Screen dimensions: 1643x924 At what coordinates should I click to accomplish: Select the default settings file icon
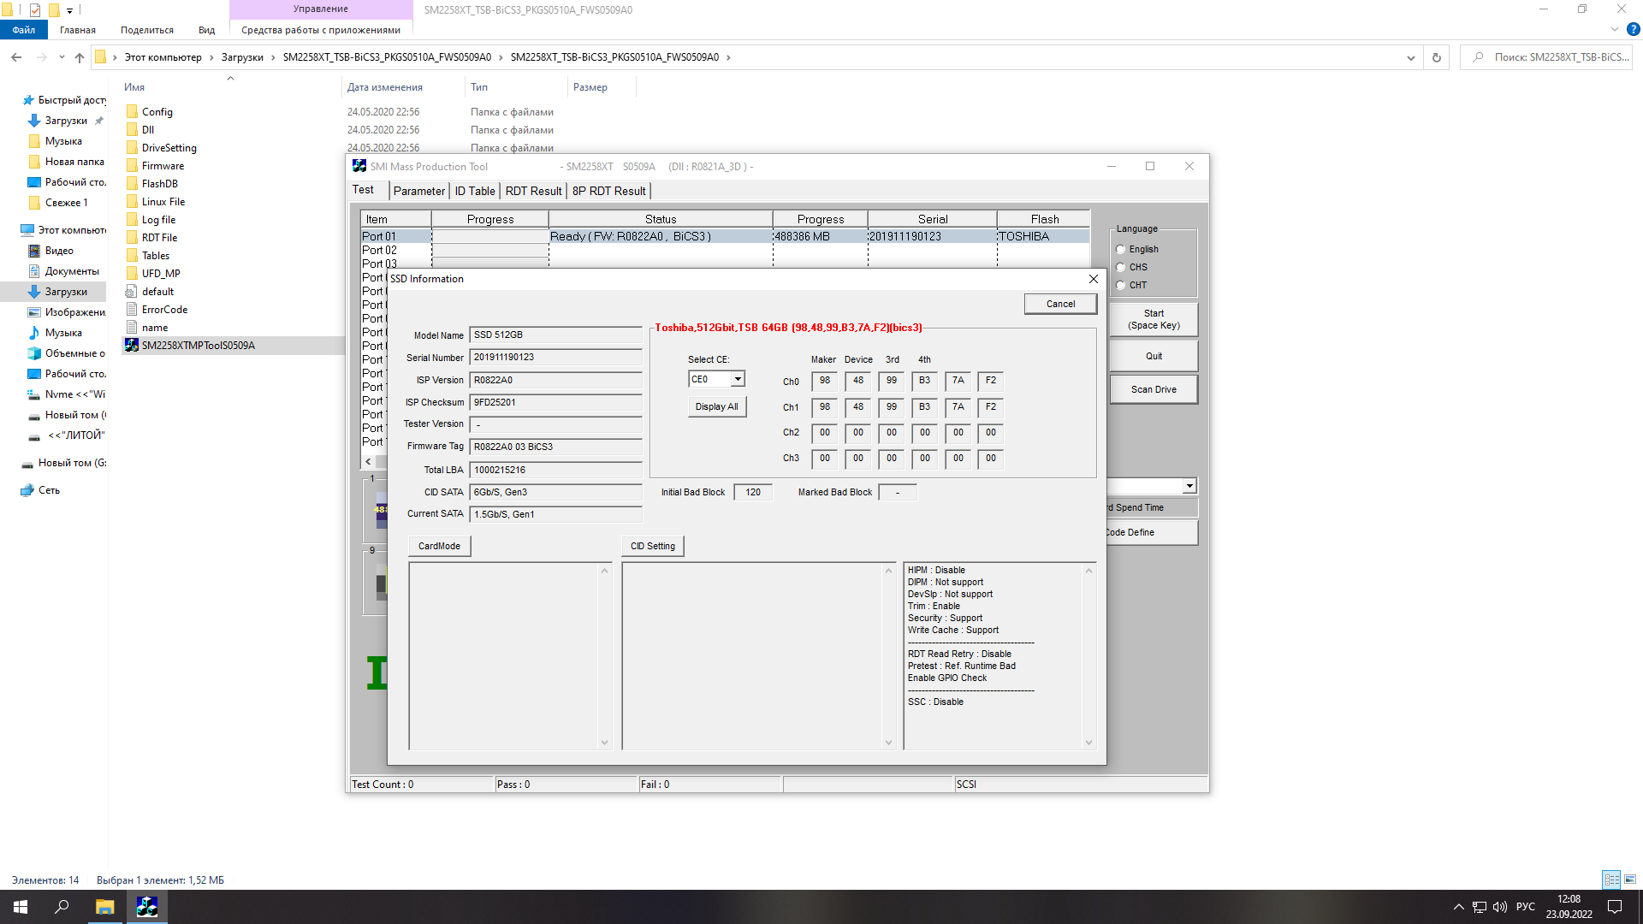(132, 292)
